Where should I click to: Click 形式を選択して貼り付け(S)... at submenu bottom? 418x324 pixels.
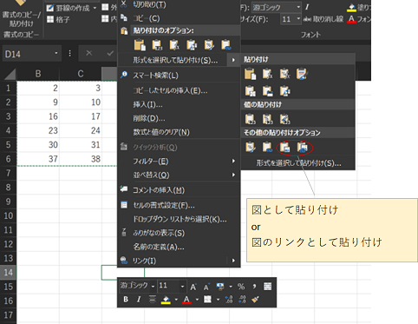(298, 163)
